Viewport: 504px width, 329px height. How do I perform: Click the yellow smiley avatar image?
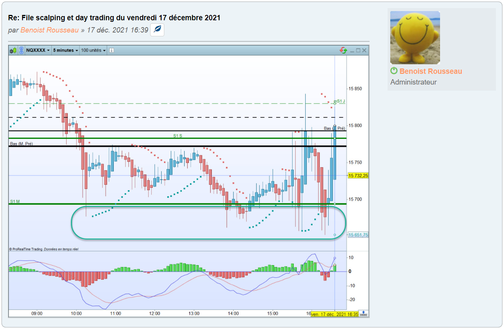[x=415, y=37]
